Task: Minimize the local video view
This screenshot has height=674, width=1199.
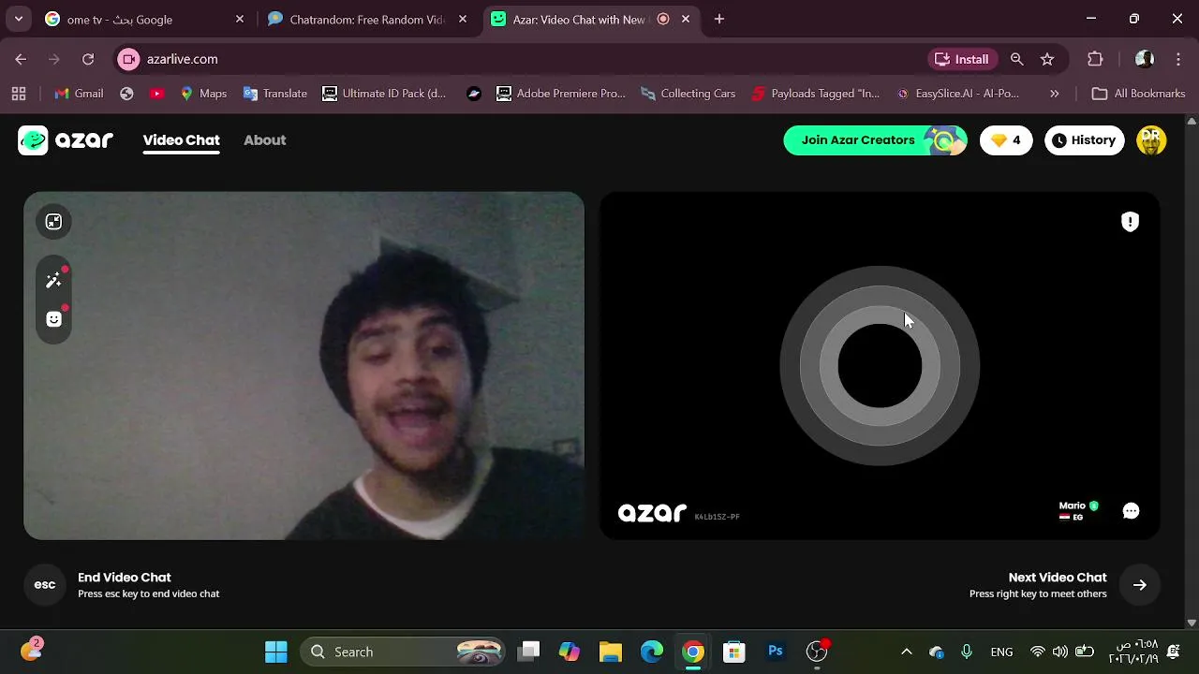Action: (53, 222)
